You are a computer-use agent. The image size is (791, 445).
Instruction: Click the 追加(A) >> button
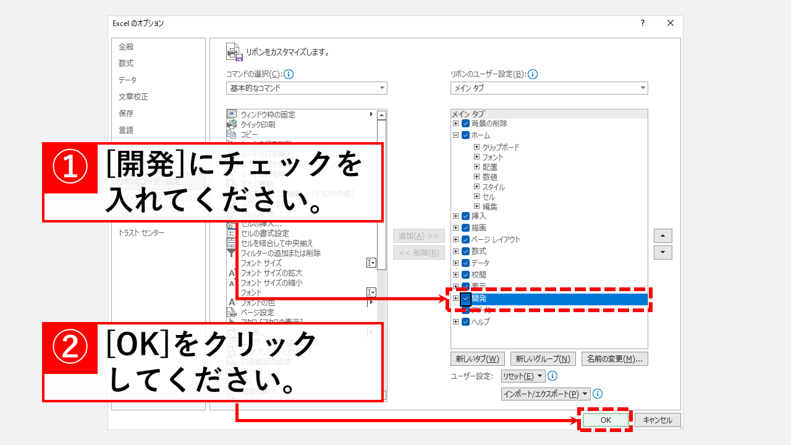(x=419, y=236)
